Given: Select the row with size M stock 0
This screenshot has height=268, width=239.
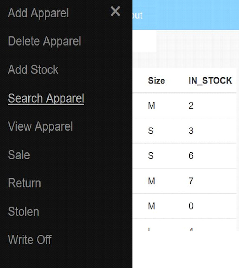Looking at the screenshot, I should pos(185,206).
